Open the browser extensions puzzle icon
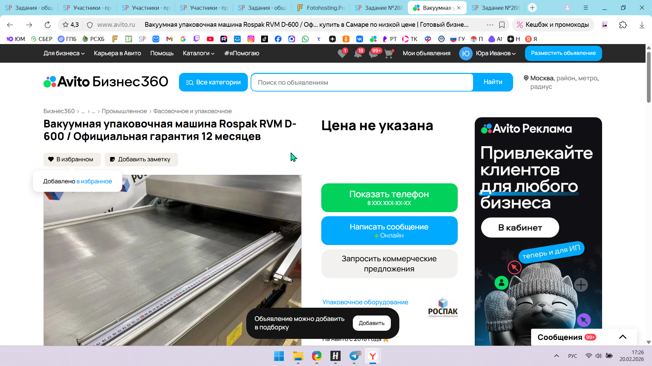The image size is (652, 366). 623,25
